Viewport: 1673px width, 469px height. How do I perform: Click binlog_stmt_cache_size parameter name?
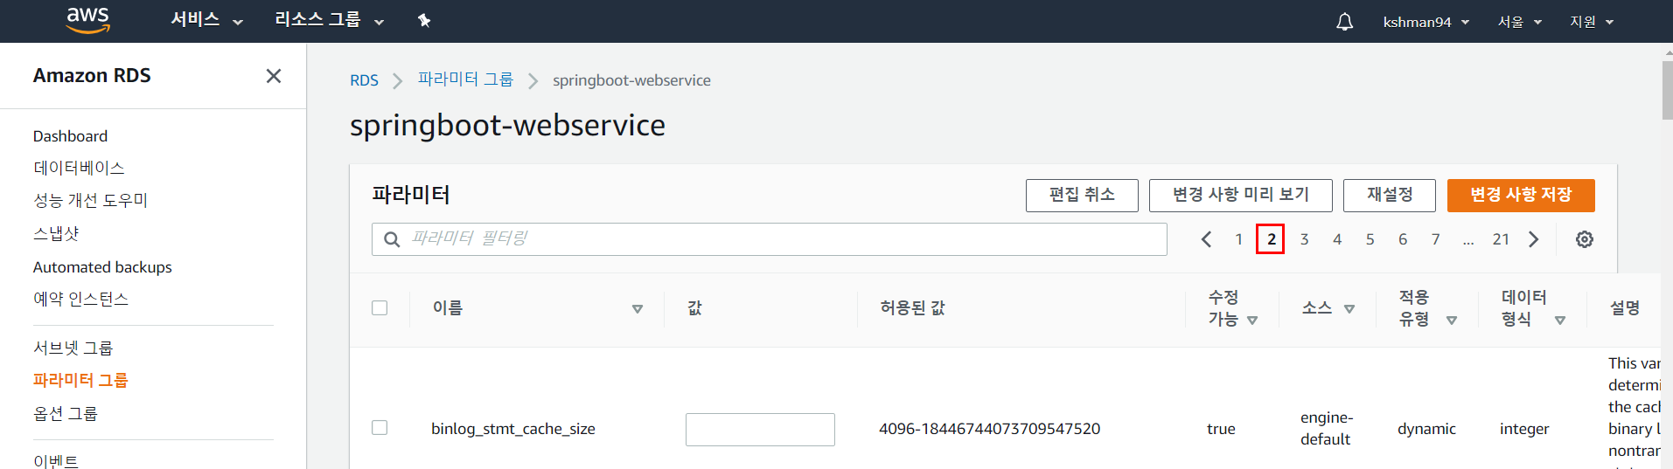513,429
